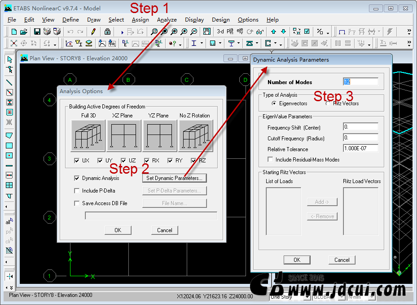
Task: Enable Save Access DB File checkbox
Action: click(77, 203)
